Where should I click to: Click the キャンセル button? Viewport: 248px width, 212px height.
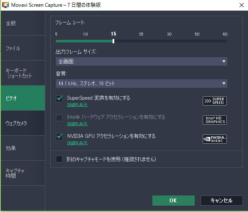pyautogui.click(x=222, y=201)
